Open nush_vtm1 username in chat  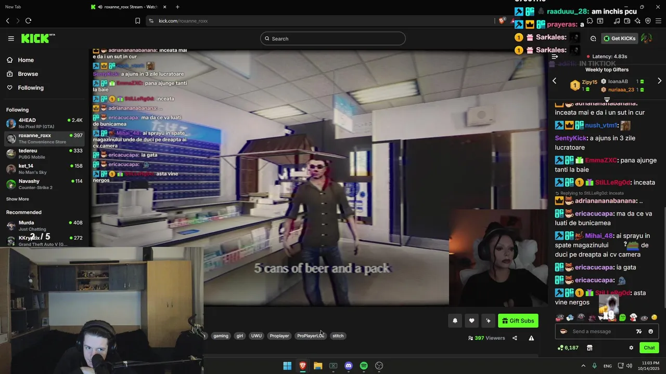pos(601,125)
